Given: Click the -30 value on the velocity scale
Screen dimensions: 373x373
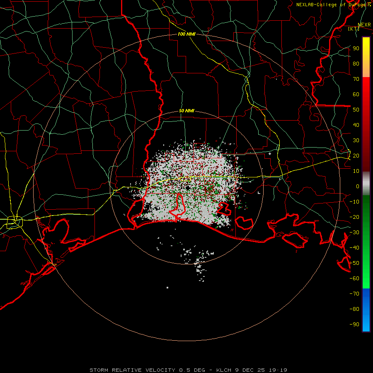Looking at the screenshot, I should tap(354, 233).
